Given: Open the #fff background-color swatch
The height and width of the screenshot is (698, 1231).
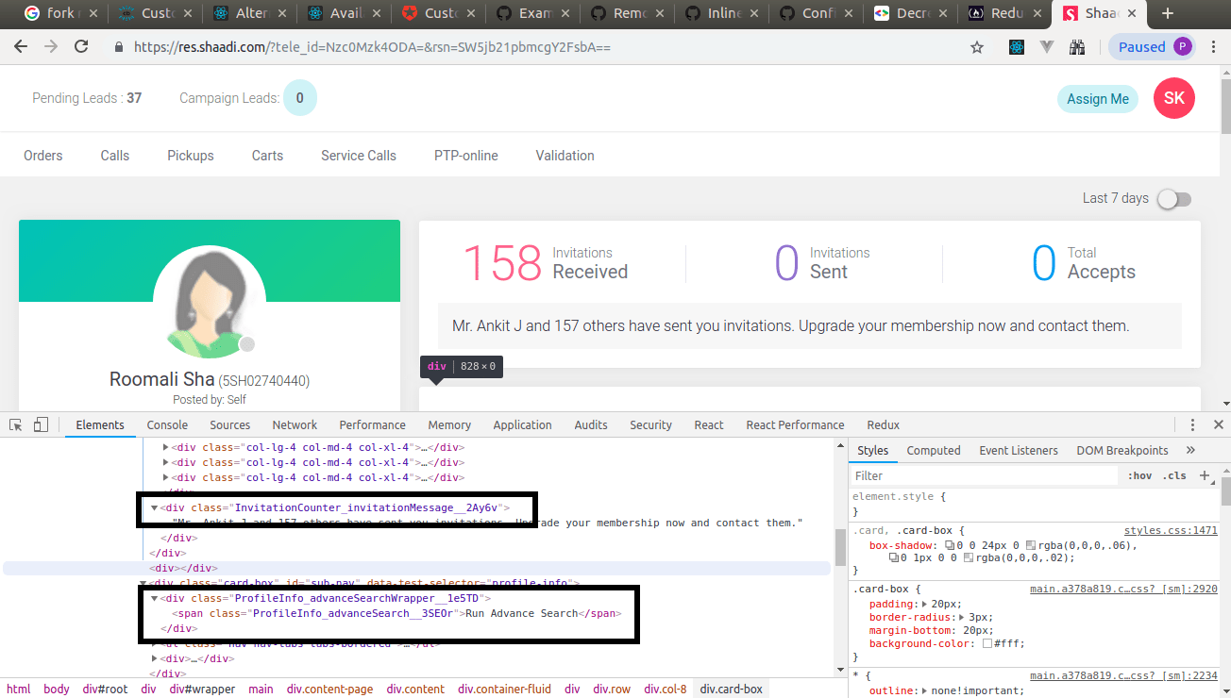Looking at the screenshot, I should [x=987, y=643].
